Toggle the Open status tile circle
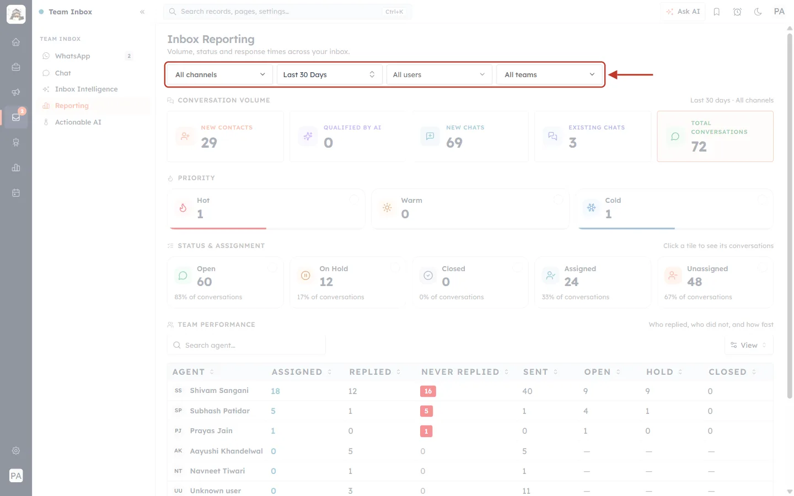The width and height of the screenshot is (794, 496). coord(272,268)
